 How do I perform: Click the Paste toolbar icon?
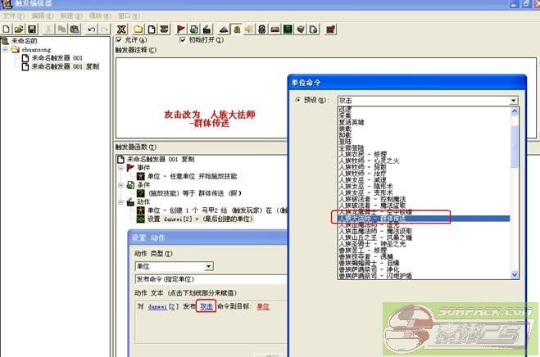[72, 29]
